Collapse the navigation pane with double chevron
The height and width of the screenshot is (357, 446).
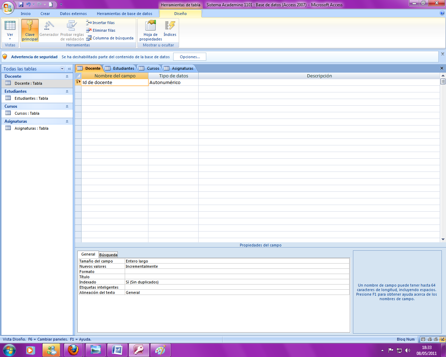[69, 69]
